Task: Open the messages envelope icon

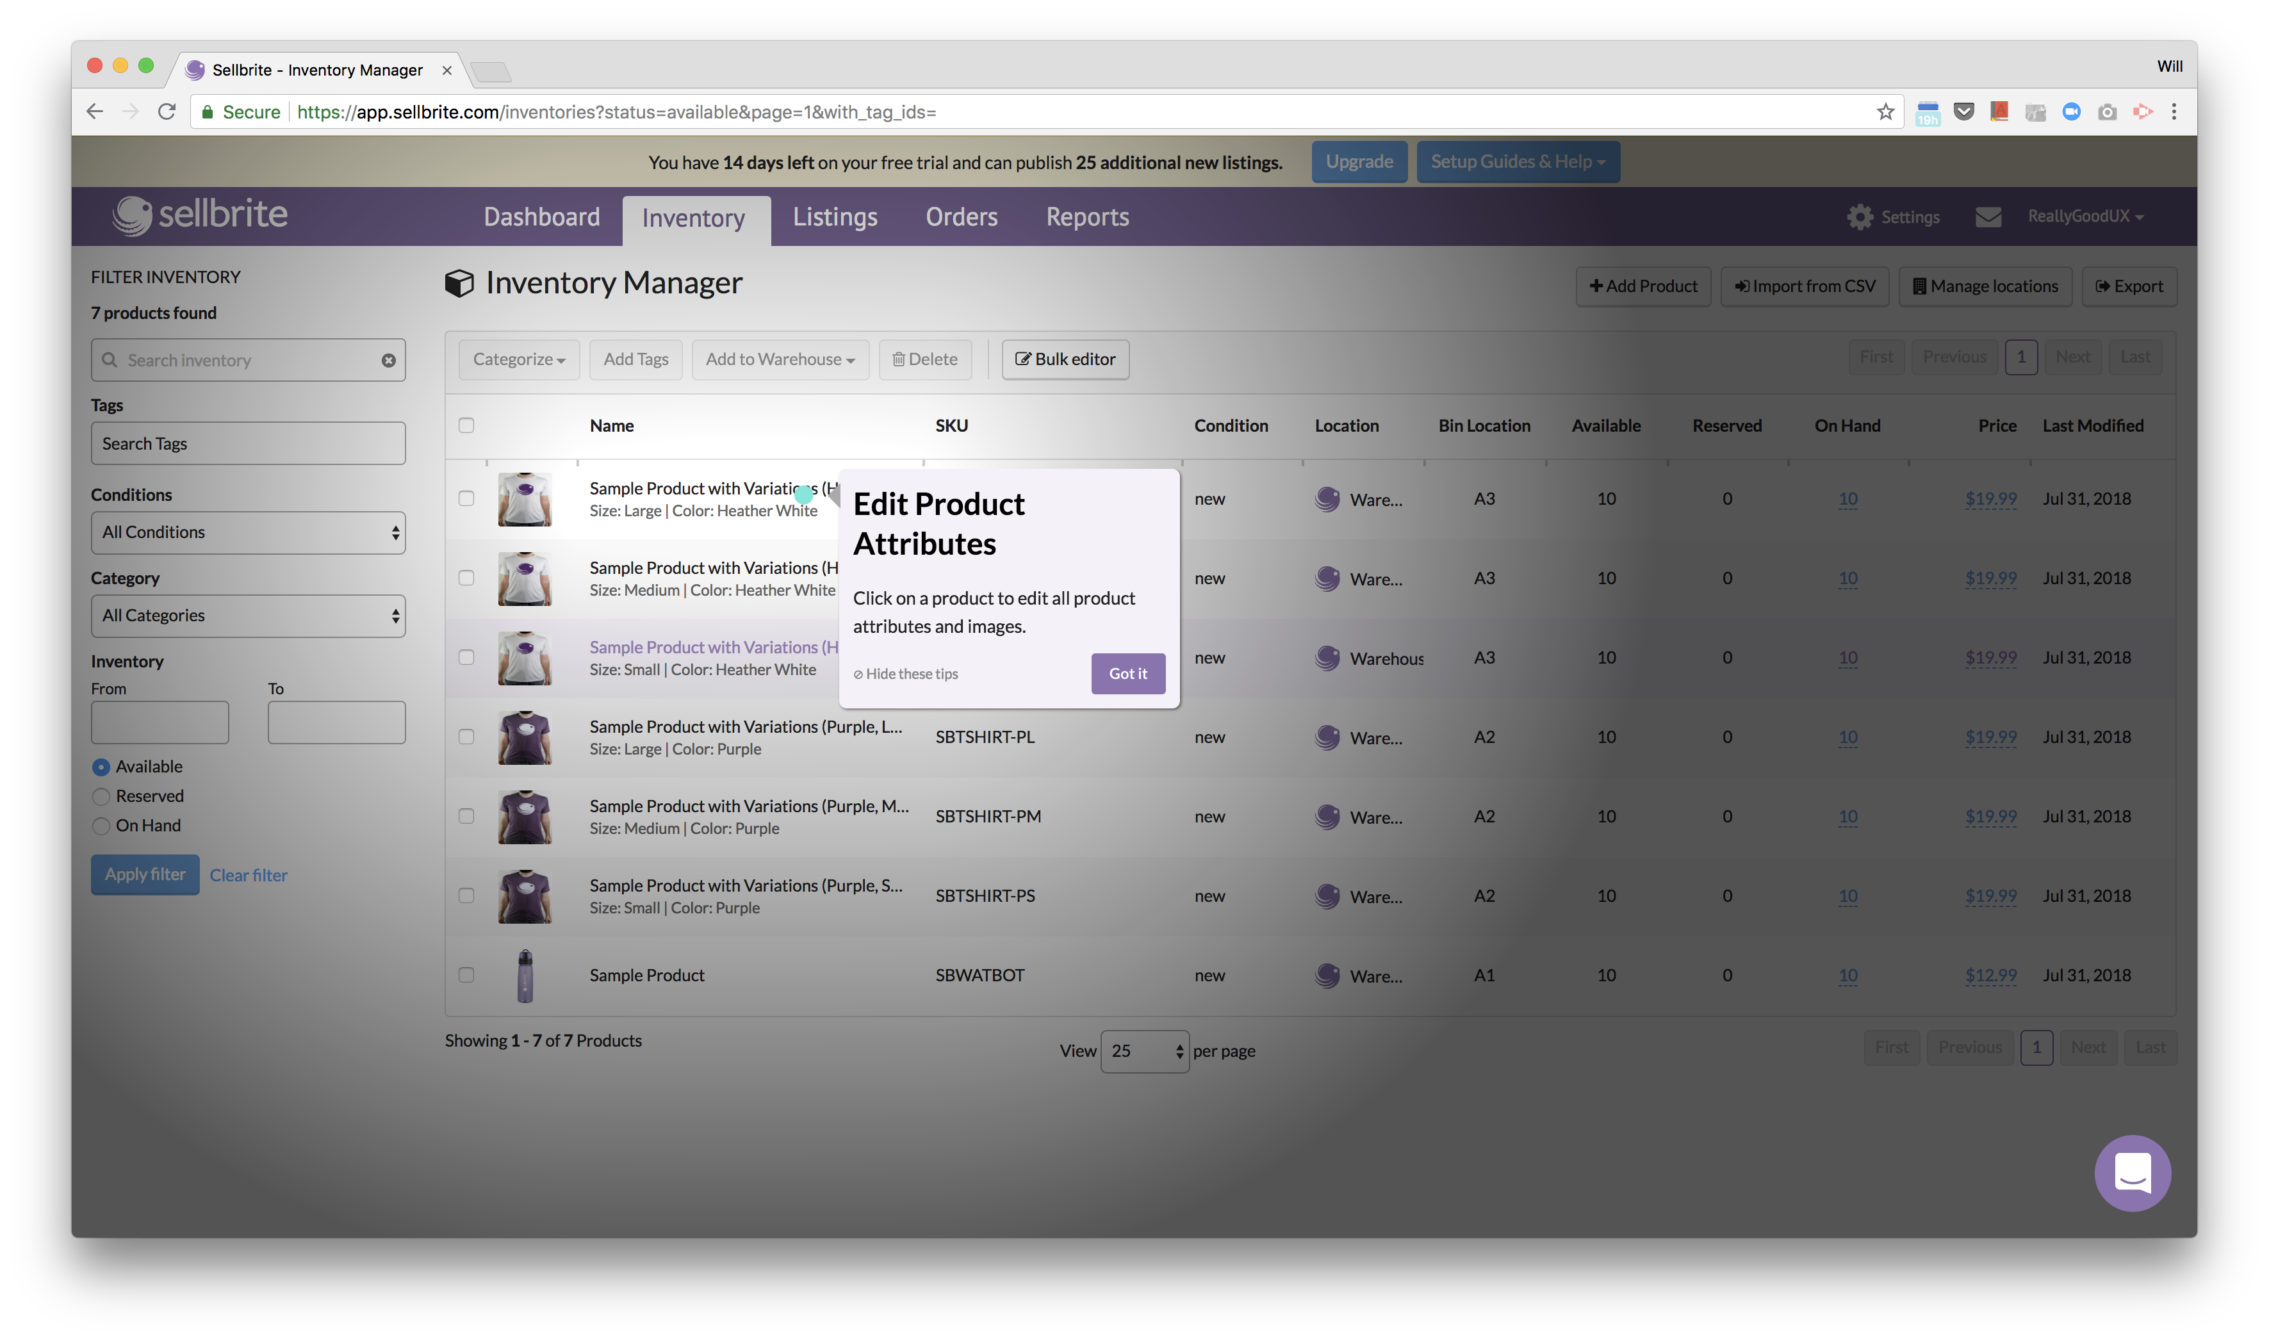Action: click(x=1987, y=217)
